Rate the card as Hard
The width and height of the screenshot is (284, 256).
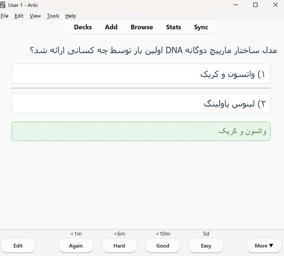pos(119,246)
